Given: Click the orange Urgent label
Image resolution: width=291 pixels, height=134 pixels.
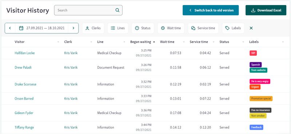Looking at the screenshot, I should point(255,87).
